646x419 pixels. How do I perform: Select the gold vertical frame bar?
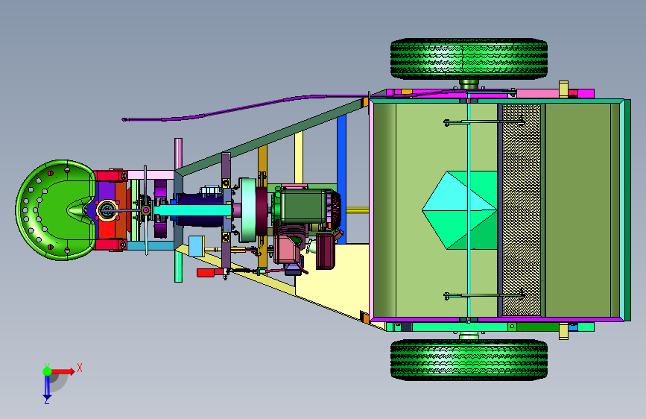click(x=262, y=163)
